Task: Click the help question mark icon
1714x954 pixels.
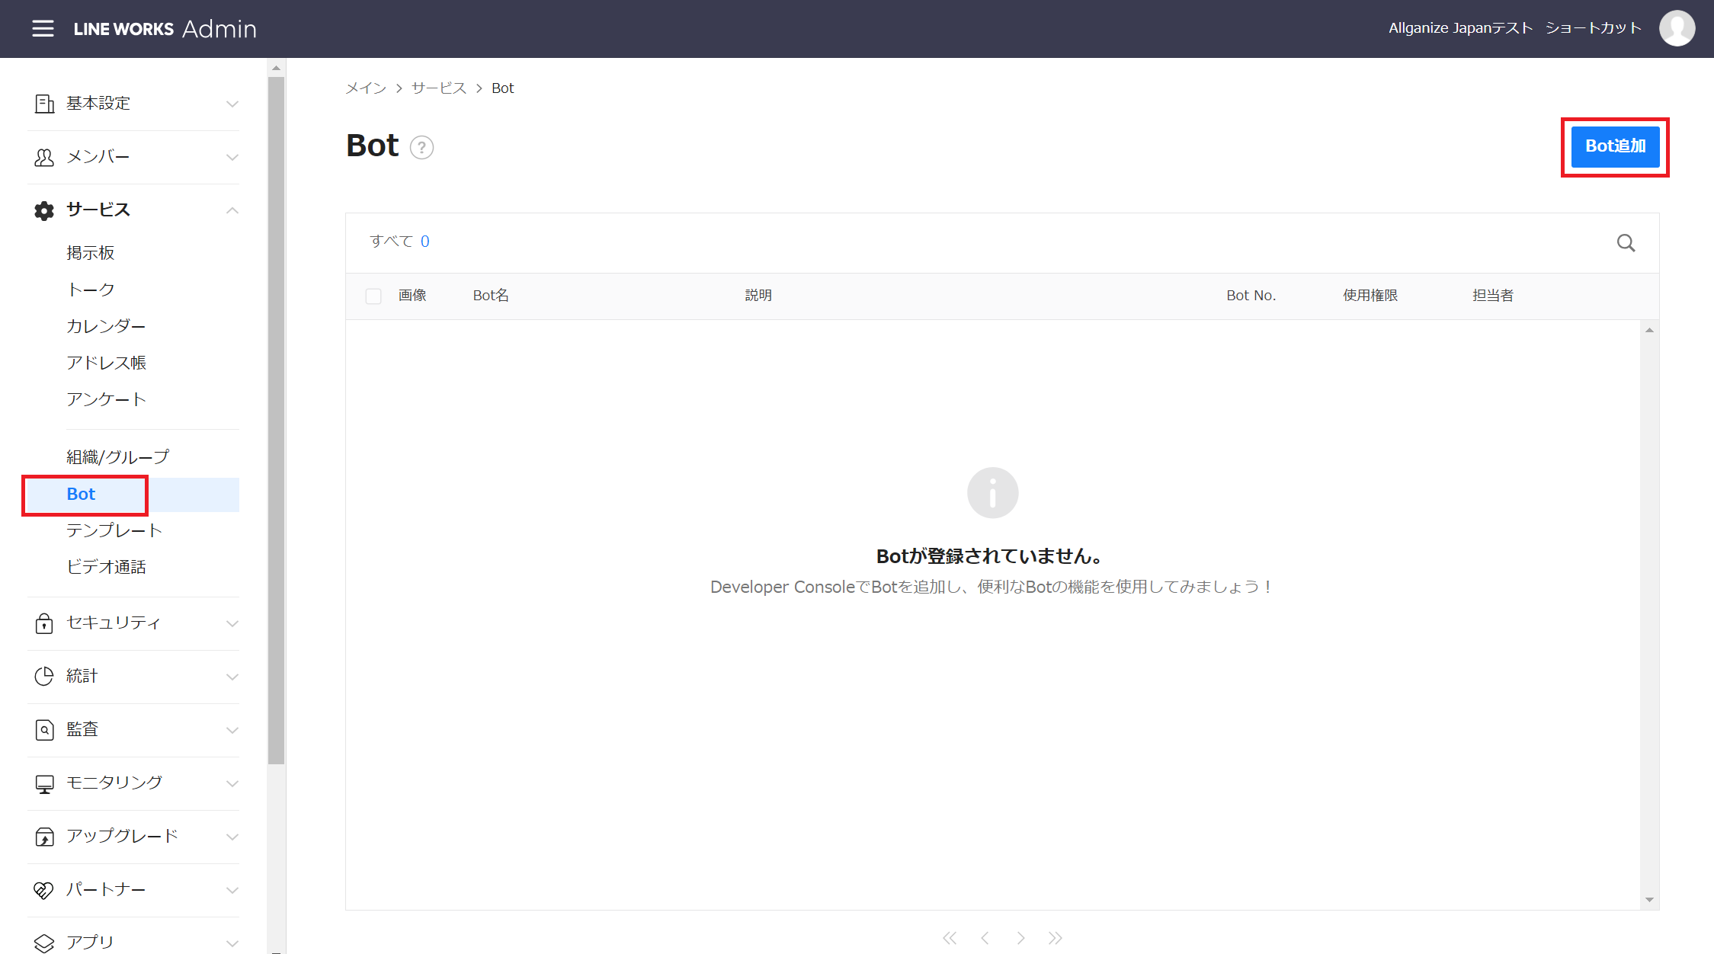Action: click(x=421, y=147)
